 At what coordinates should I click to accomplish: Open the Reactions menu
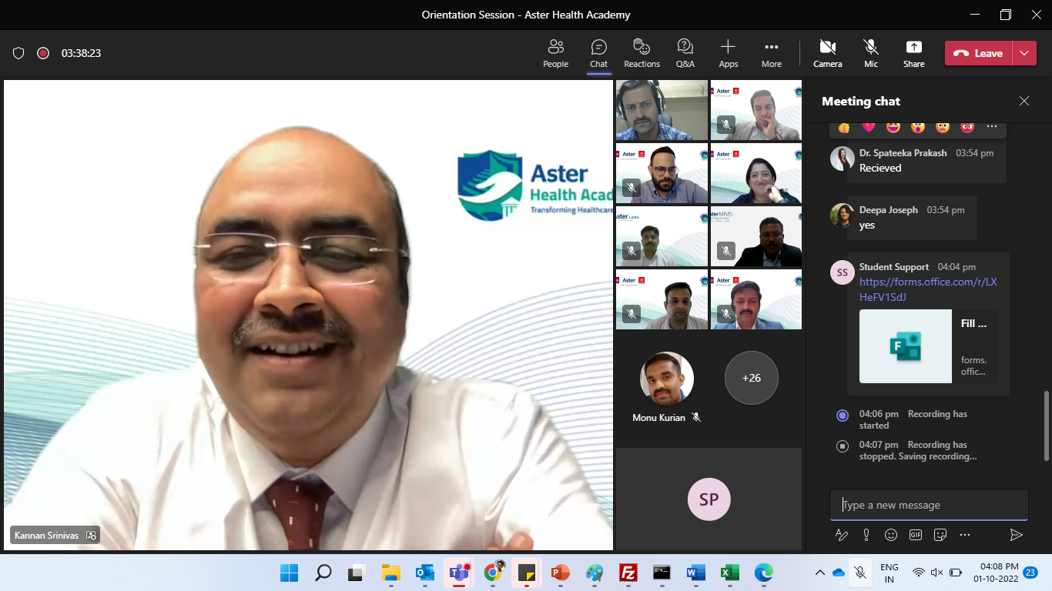tap(642, 53)
